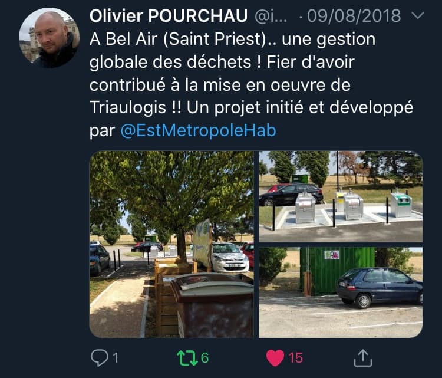Click the word Triaulogis in the tweet

click(128, 108)
